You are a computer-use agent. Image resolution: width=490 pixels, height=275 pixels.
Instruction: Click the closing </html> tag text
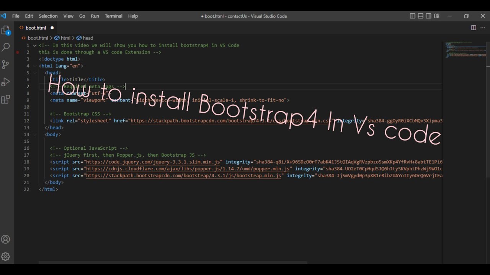coord(48,189)
